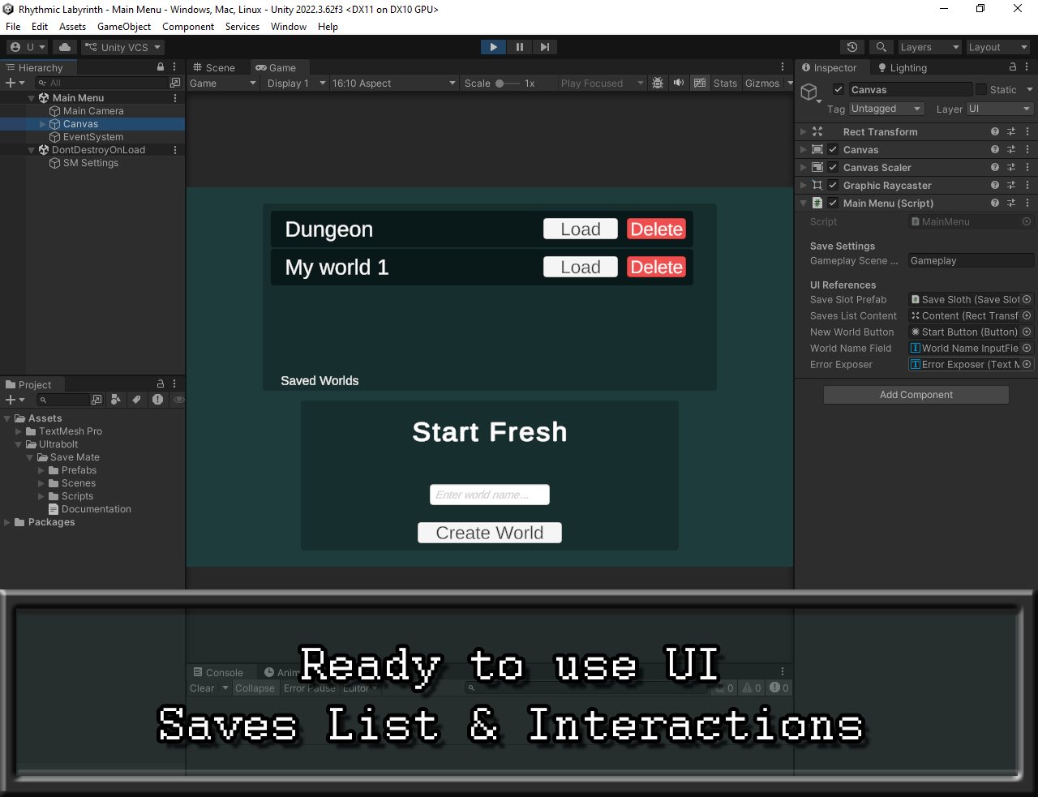The image size is (1038, 797).
Task: Open the cloud services icon
Action: click(65, 47)
